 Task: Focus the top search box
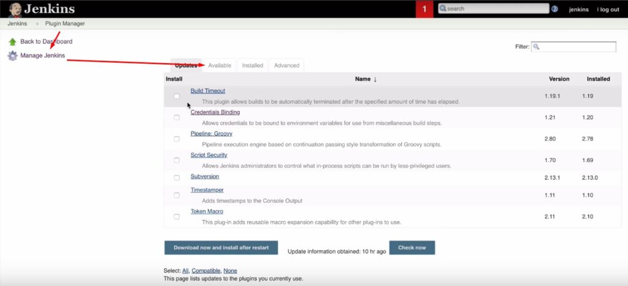click(494, 9)
